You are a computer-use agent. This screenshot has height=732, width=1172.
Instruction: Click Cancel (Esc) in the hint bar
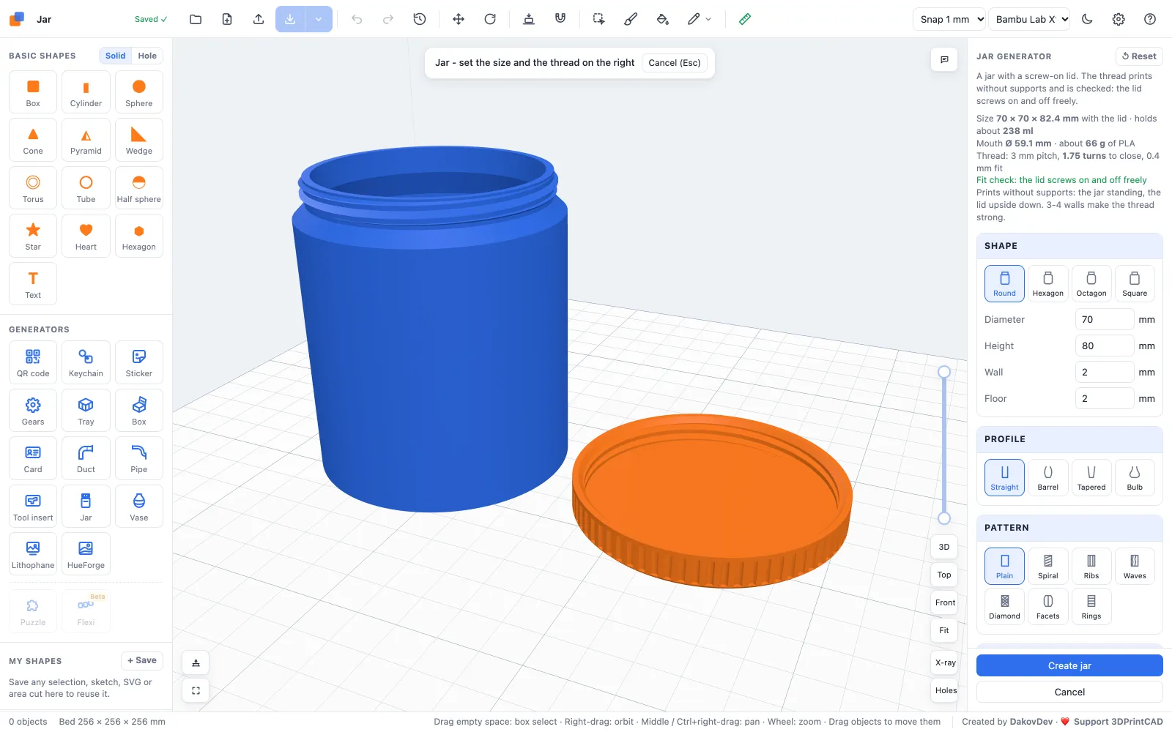(674, 63)
